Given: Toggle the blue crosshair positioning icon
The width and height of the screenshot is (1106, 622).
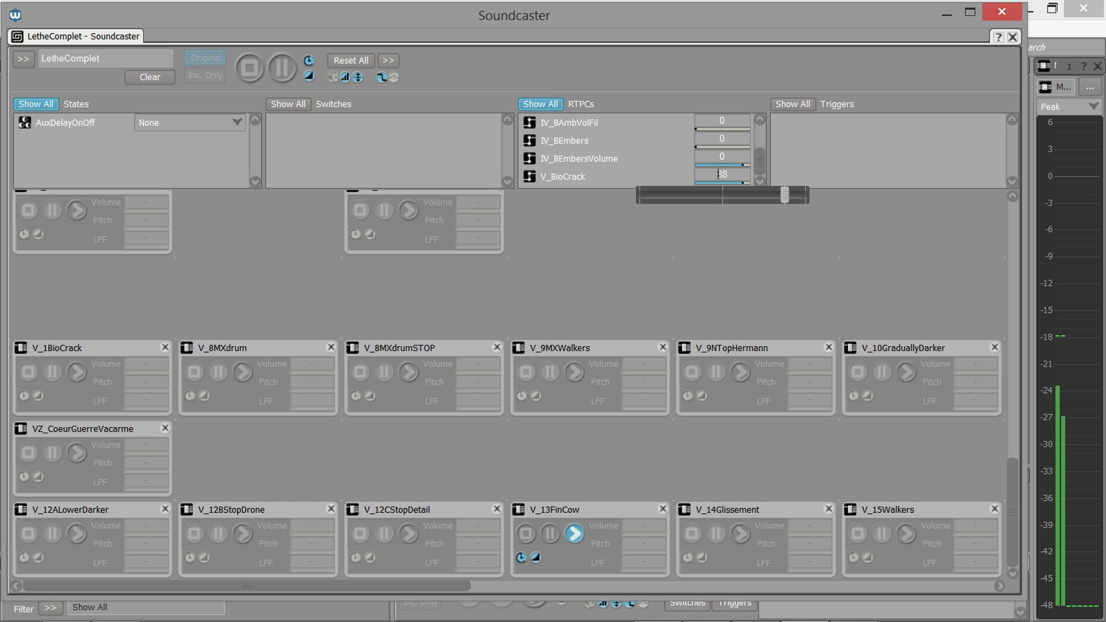Looking at the screenshot, I should tap(358, 77).
